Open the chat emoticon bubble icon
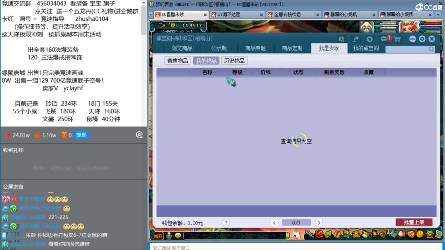This screenshot has height=250, width=445. 178,236
